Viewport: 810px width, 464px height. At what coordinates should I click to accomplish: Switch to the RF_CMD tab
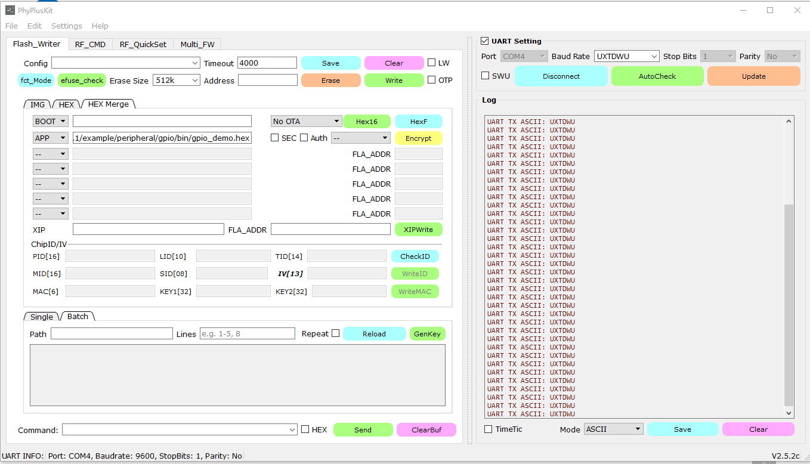(90, 44)
